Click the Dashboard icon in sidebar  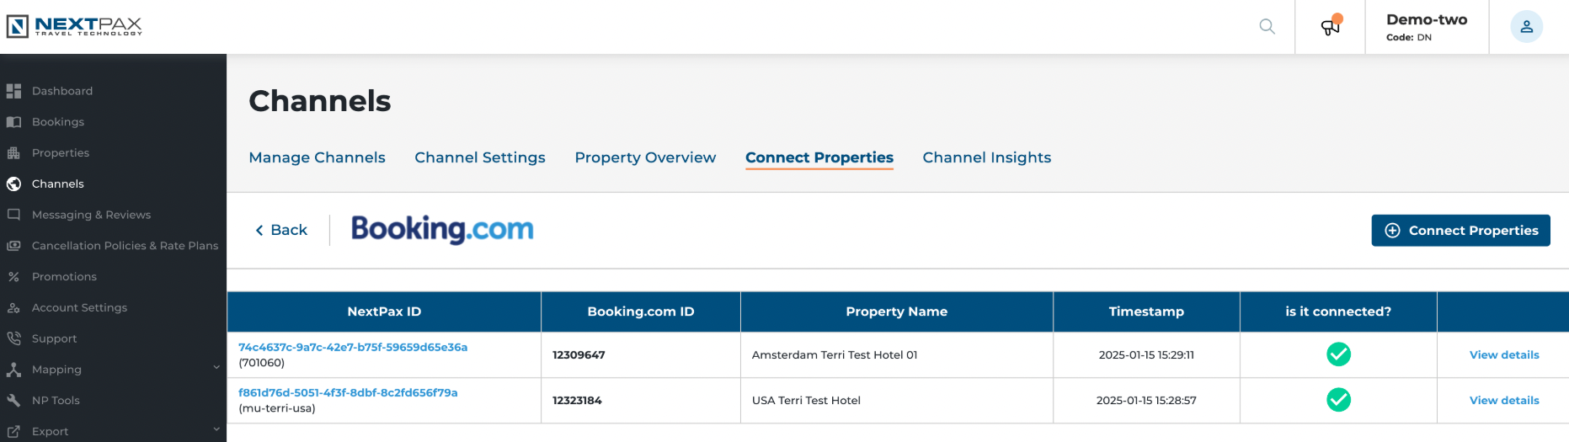(13, 91)
